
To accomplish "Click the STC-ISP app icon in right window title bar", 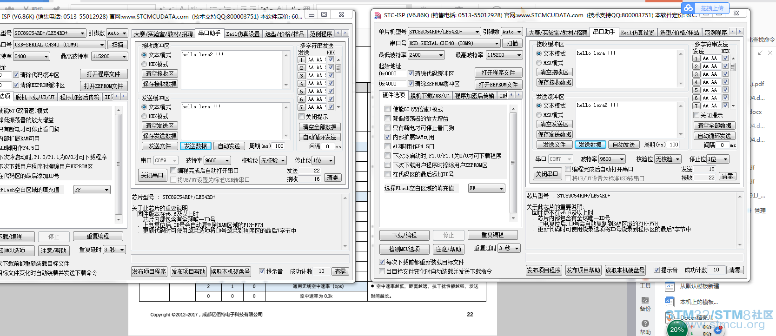I will (x=378, y=15).
